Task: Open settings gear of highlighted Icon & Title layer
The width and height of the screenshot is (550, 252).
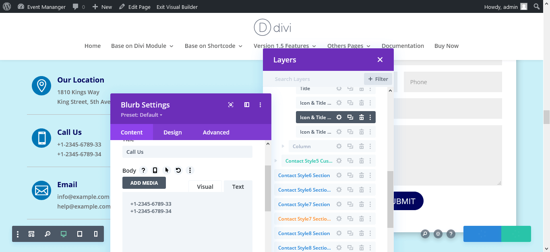Action: point(339,117)
